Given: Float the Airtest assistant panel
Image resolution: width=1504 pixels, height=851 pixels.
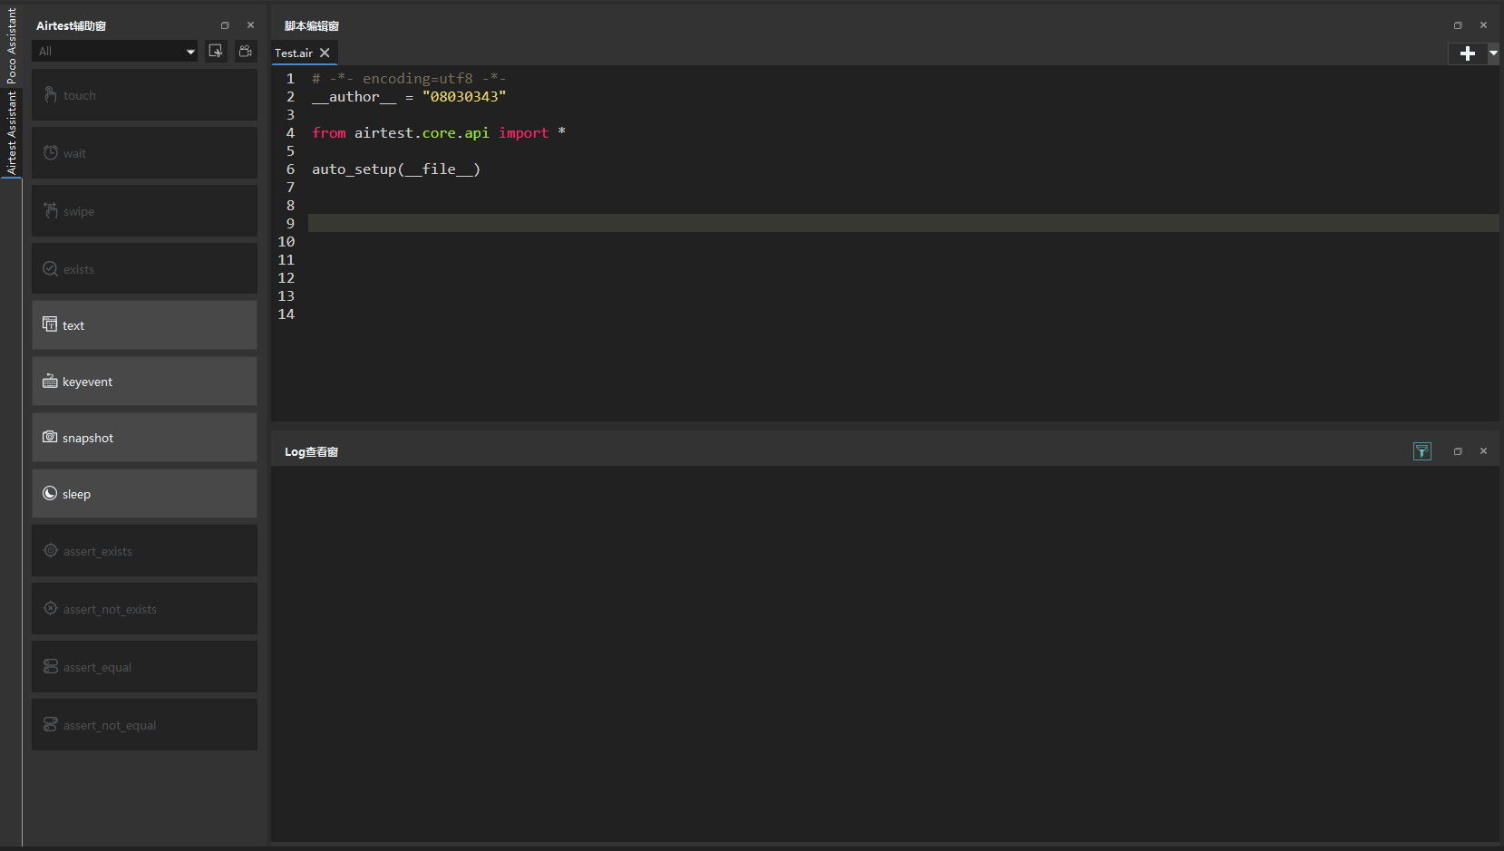Looking at the screenshot, I should [x=225, y=25].
